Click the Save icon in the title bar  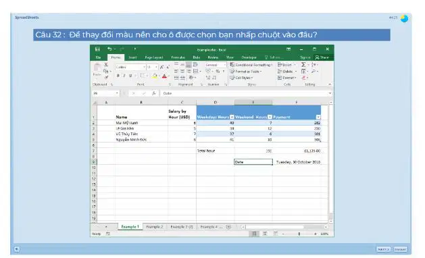[97, 49]
